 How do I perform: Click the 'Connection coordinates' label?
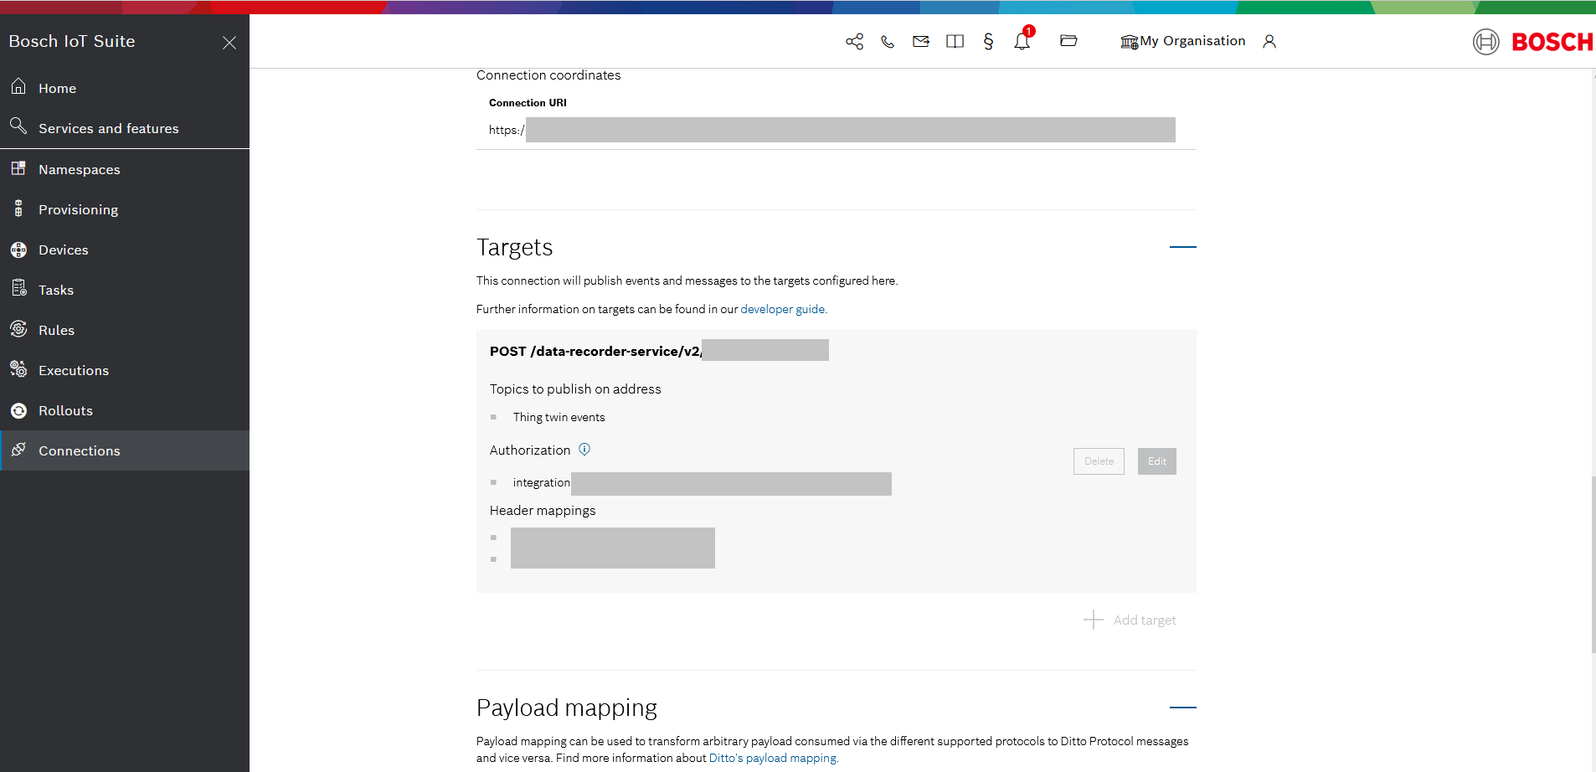click(x=548, y=75)
